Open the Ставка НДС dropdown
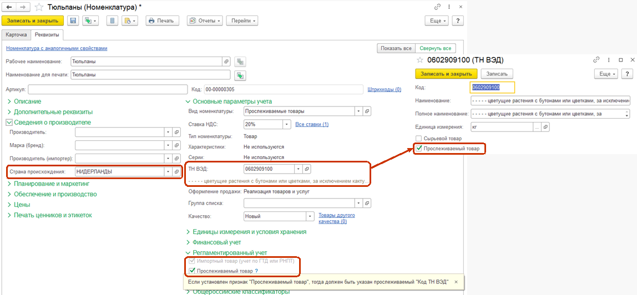Screen dimensions: 637x295 (287, 124)
